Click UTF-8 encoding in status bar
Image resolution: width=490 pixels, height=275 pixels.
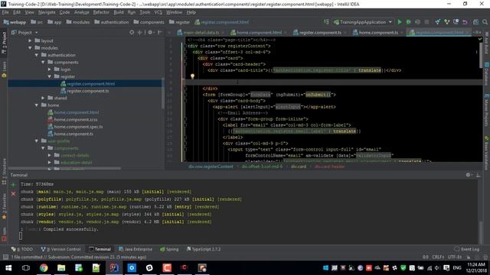pyautogui.click(x=455, y=257)
